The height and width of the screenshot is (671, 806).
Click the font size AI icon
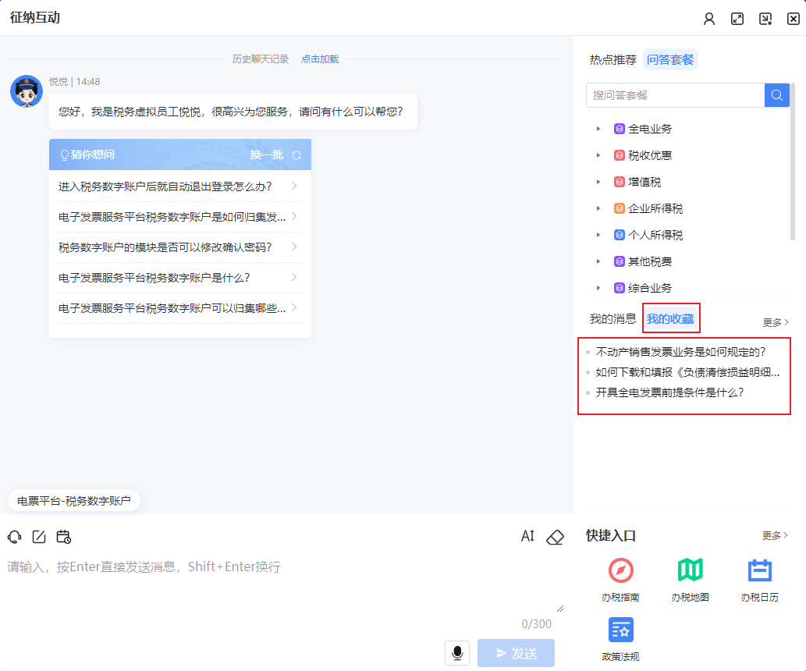tap(528, 536)
